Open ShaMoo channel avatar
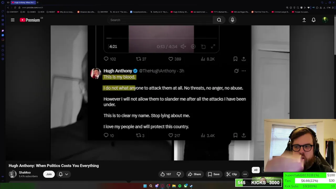 pos(12,174)
